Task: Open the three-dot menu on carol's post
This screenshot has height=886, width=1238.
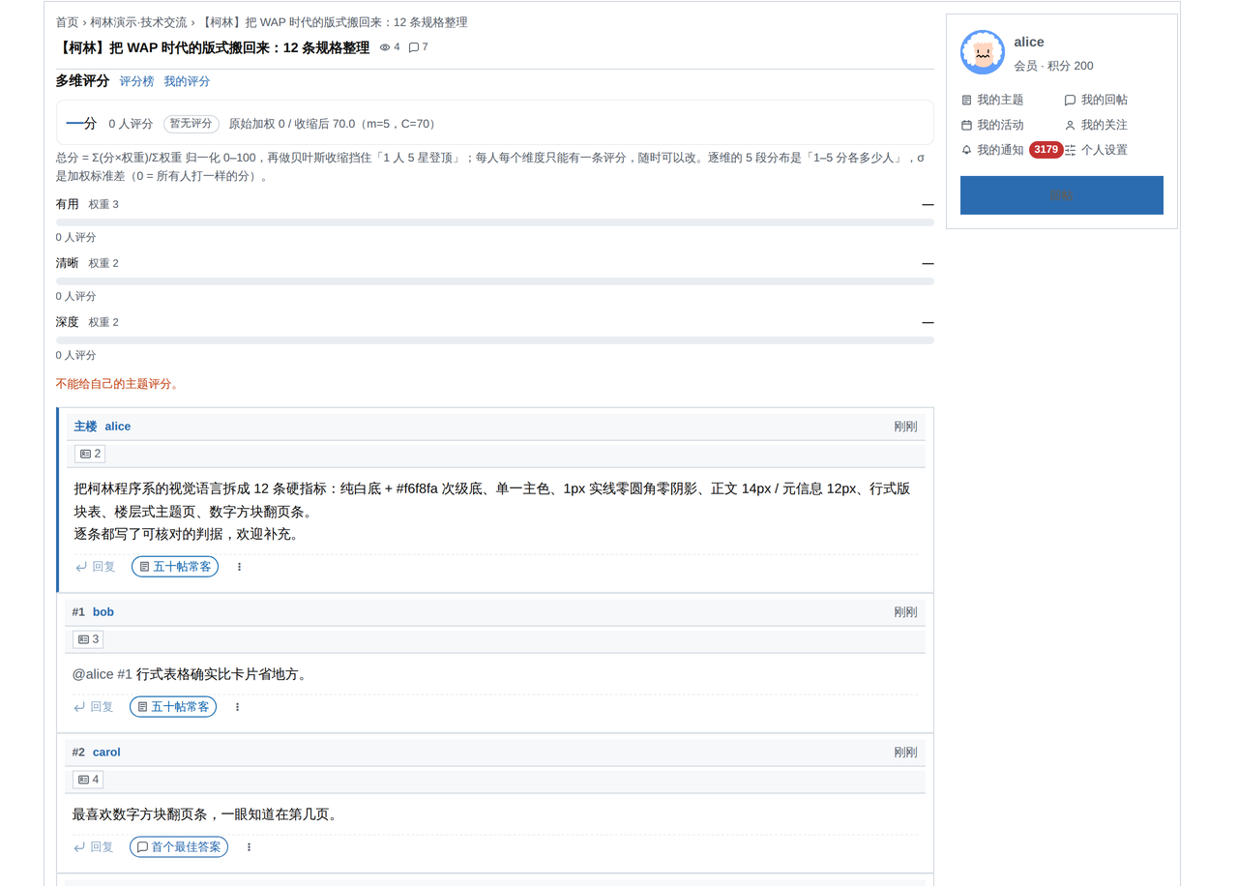Action: pos(249,847)
